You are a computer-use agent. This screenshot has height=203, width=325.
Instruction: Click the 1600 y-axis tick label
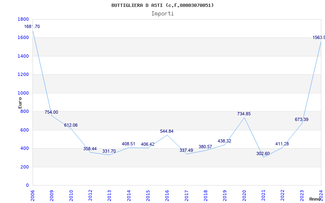pos(23,38)
